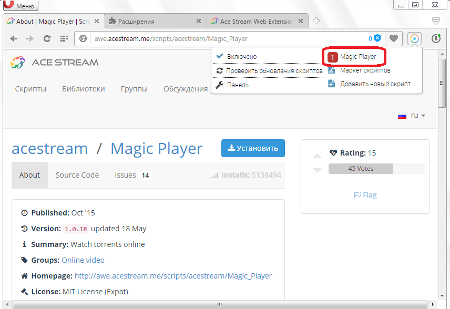Open Обсуждения navigation link

[186, 89]
